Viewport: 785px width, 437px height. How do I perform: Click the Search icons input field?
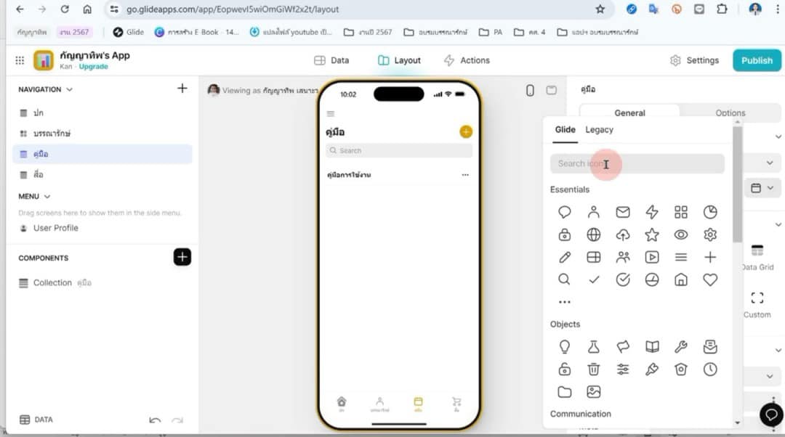[x=637, y=163]
